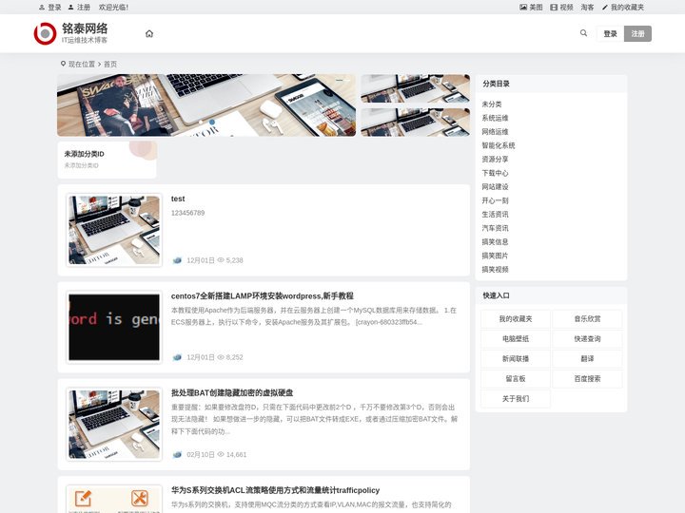Click the author avatar in the 批处理BAT post
Screen dimensions: 685x513
coord(177,454)
